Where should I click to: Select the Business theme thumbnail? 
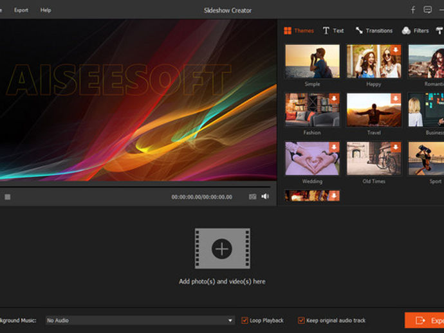tap(426, 110)
